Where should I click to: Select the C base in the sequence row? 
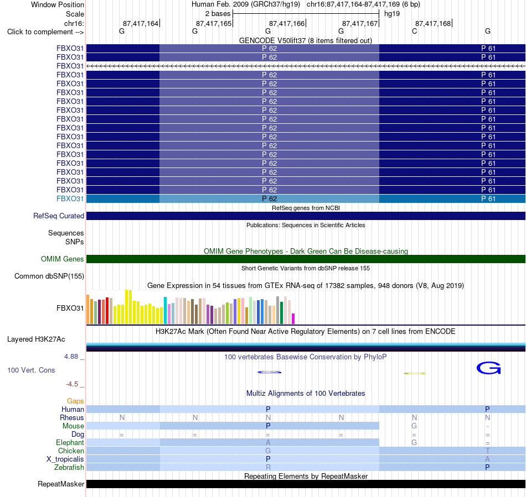[x=414, y=31]
